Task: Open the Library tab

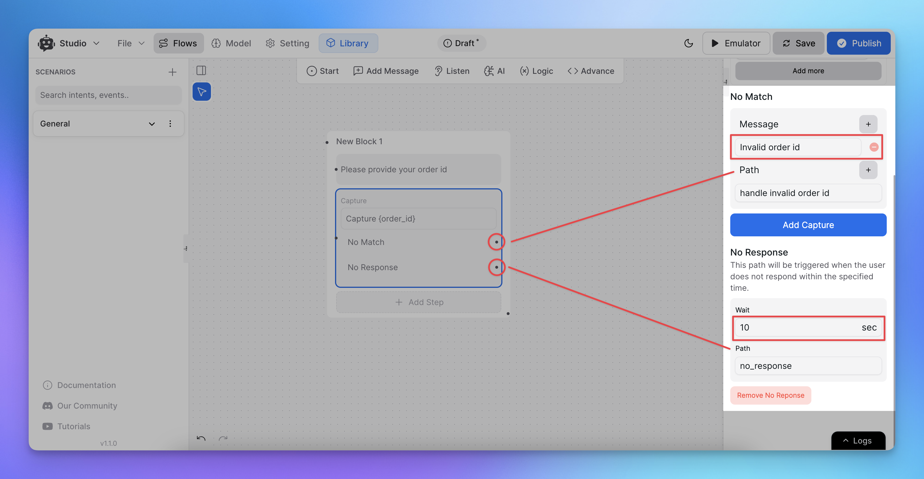Action: tap(348, 43)
